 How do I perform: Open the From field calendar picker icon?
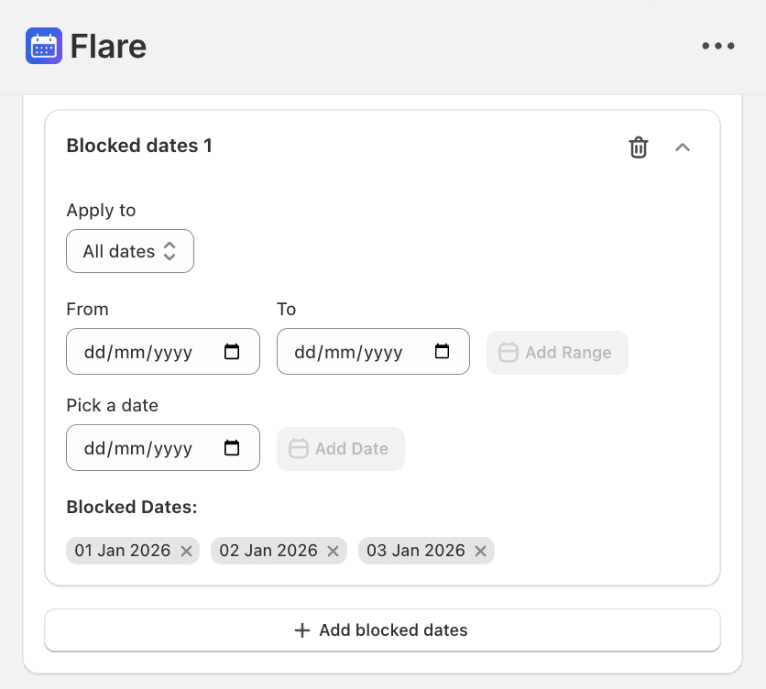[232, 352]
